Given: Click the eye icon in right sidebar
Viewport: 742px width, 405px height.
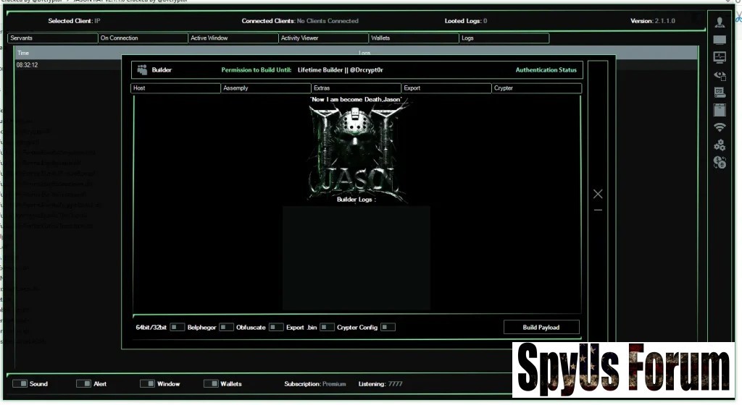Looking at the screenshot, I should (719, 74).
